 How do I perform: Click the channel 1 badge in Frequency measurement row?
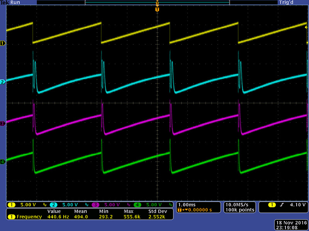point(12,217)
